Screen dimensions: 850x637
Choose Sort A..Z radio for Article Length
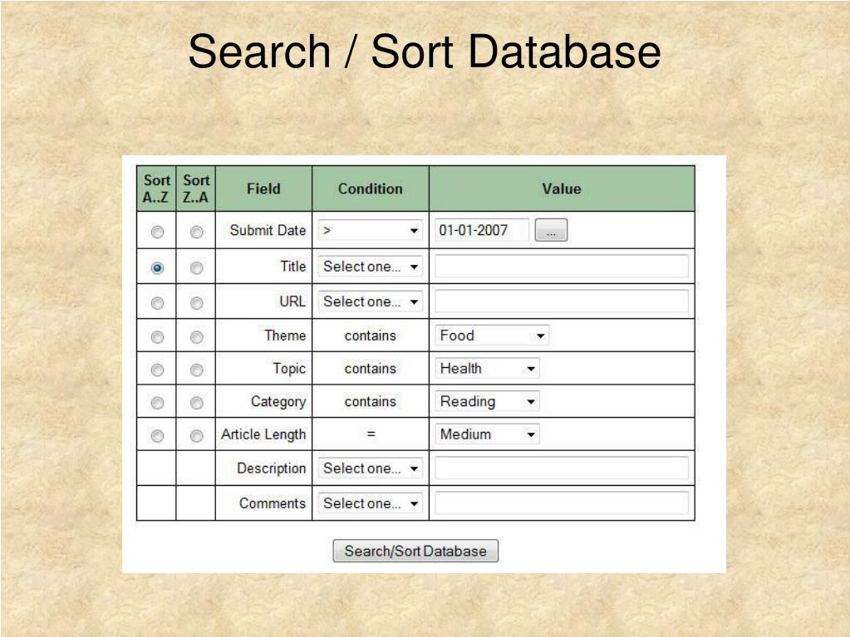tap(157, 435)
